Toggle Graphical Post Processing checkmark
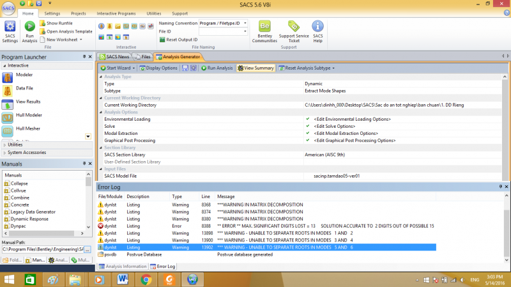 click(x=308, y=140)
